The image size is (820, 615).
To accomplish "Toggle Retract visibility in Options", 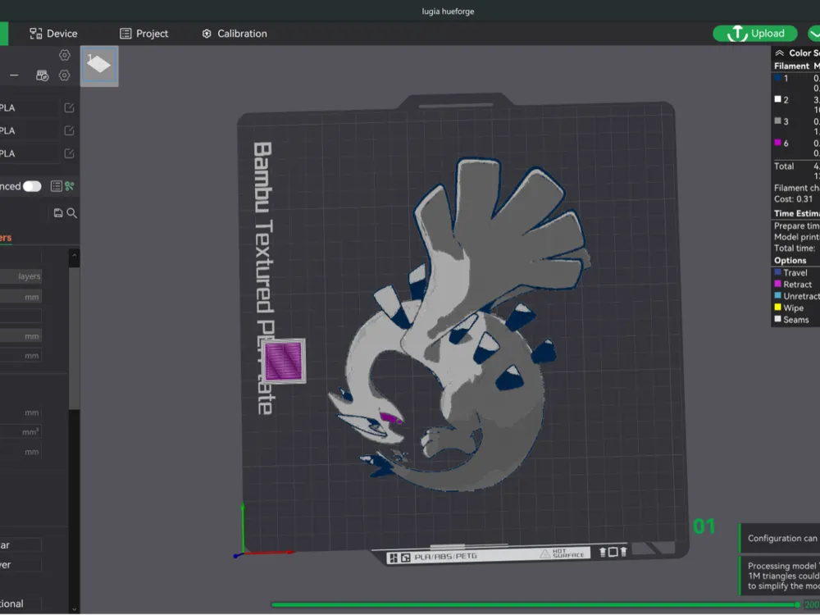I will [x=797, y=285].
